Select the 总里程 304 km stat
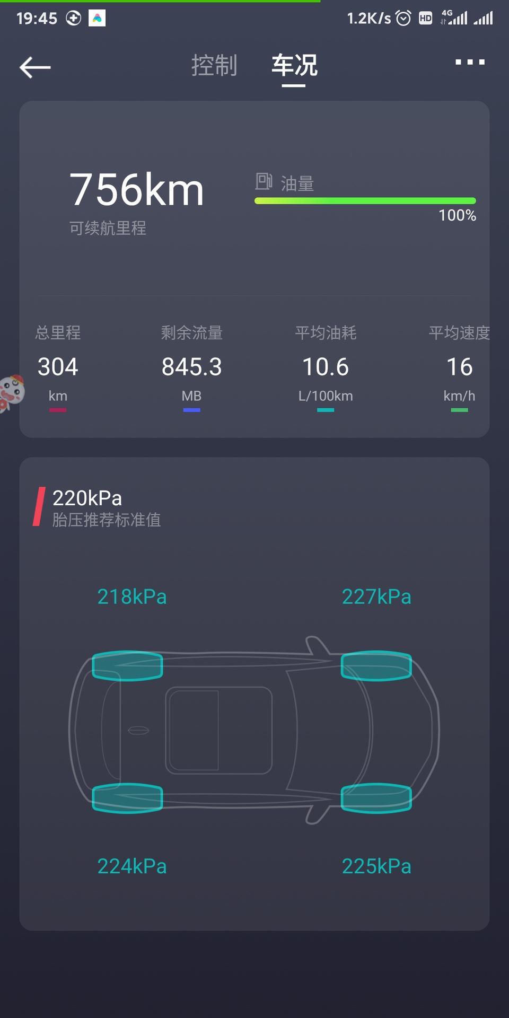 pyautogui.click(x=58, y=367)
